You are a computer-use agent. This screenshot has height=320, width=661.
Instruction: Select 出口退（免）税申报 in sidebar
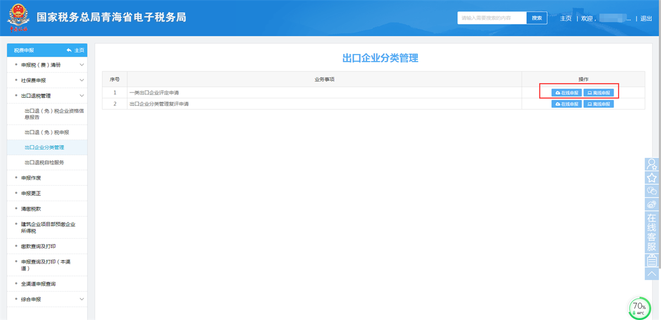coord(47,133)
